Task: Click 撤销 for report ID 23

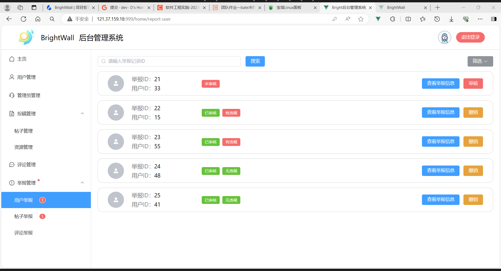Action: 473,142
